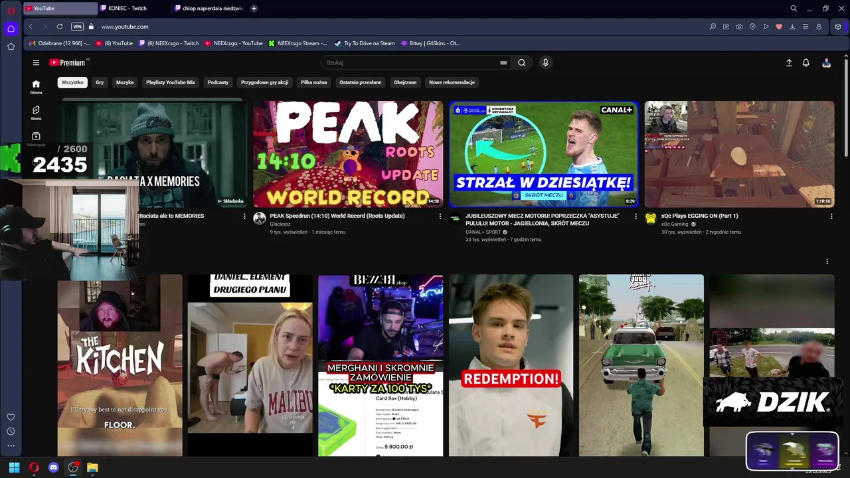The width and height of the screenshot is (850, 478).
Task: Open Opera sidebar heart pinboards icon
Action: pos(11,417)
